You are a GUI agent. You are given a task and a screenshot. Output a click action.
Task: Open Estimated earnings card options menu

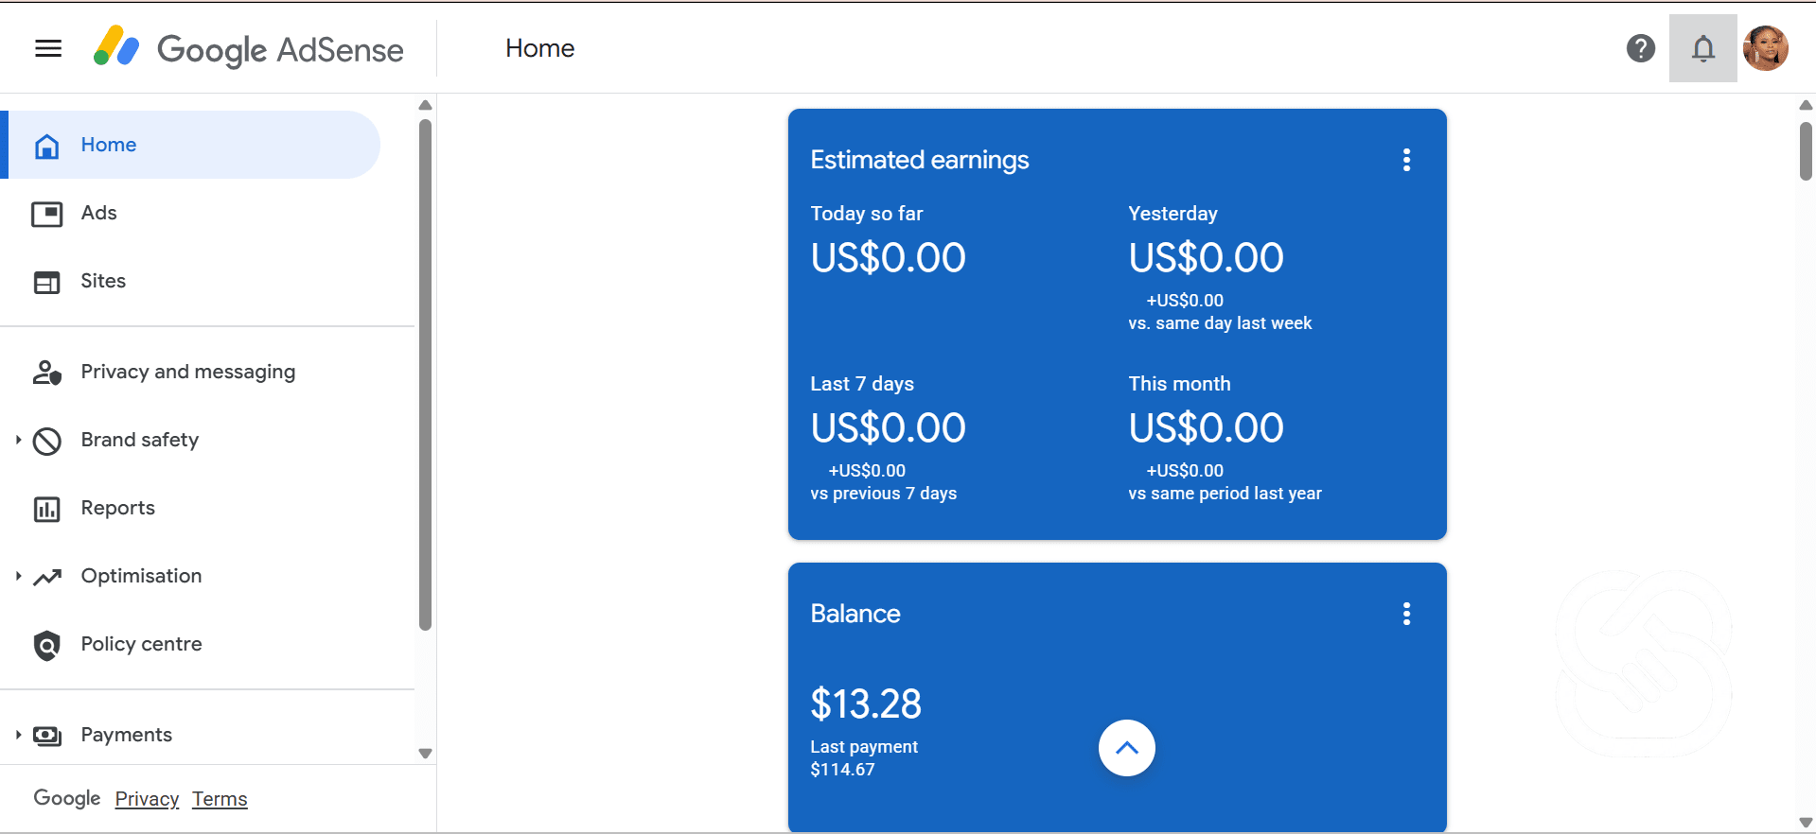[1407, 160]
